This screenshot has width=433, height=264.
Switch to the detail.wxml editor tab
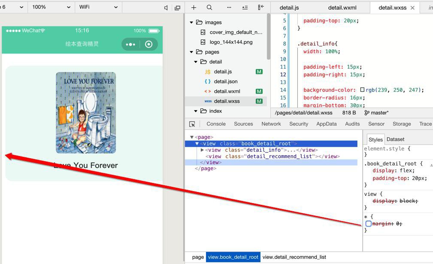(x=342, y=8)
